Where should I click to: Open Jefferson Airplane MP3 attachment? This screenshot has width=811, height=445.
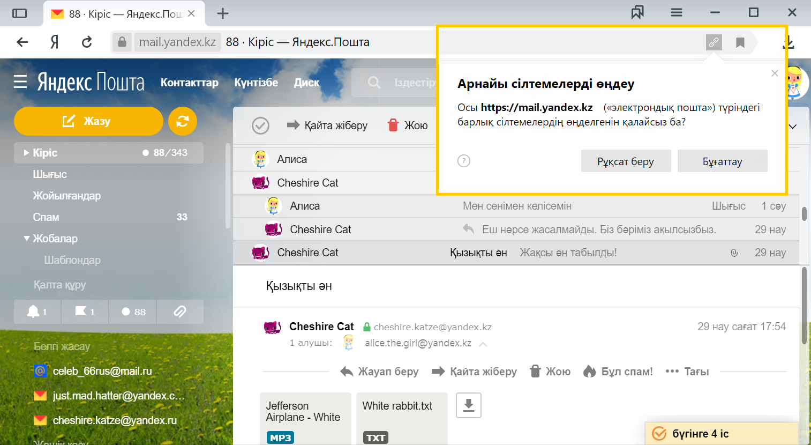(x=305, y=419)
